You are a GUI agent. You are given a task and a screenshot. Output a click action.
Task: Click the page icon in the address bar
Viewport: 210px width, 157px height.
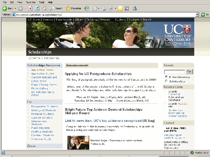(x=14, y=15)
